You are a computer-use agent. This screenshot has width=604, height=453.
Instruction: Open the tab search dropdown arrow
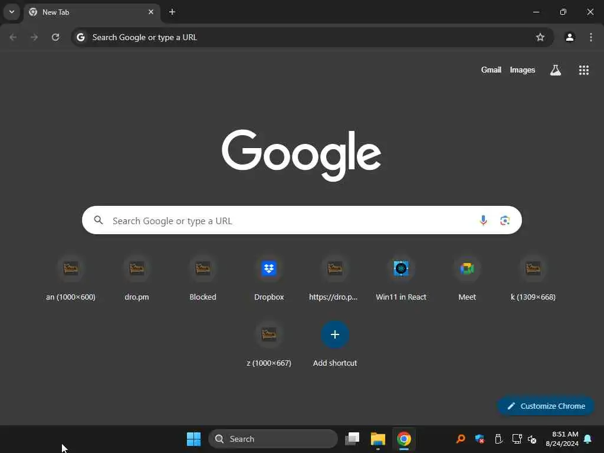pos(12,12)
